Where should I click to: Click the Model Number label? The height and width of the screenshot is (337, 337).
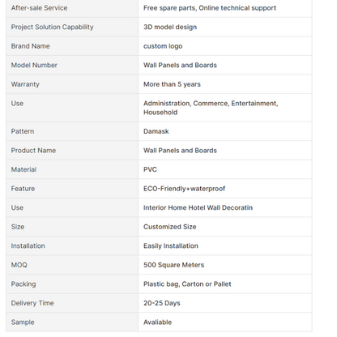(34, 66)
